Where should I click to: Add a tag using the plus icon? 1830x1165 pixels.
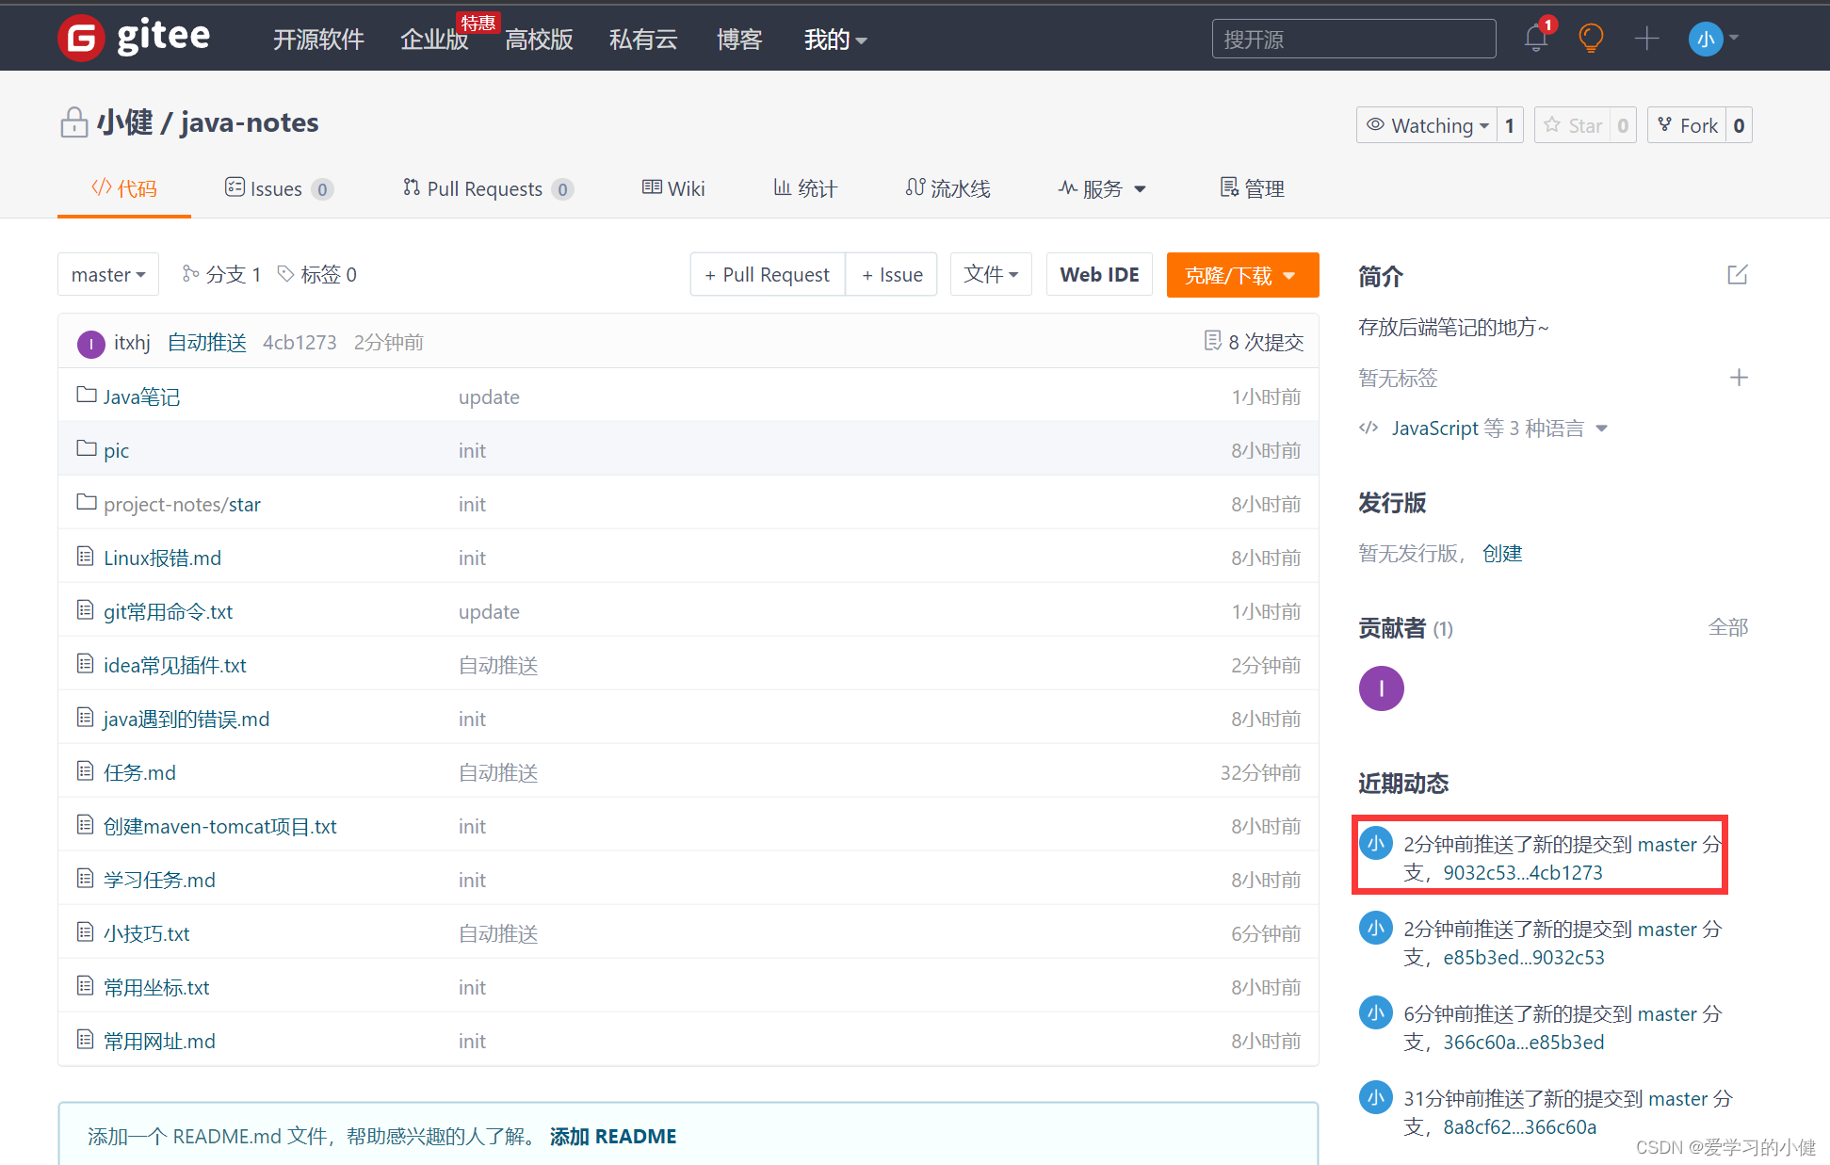click(1739, 378)
